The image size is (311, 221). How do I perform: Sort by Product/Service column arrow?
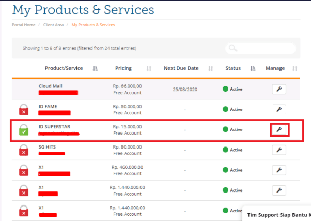pyautogui.click(x=95, y=68)
